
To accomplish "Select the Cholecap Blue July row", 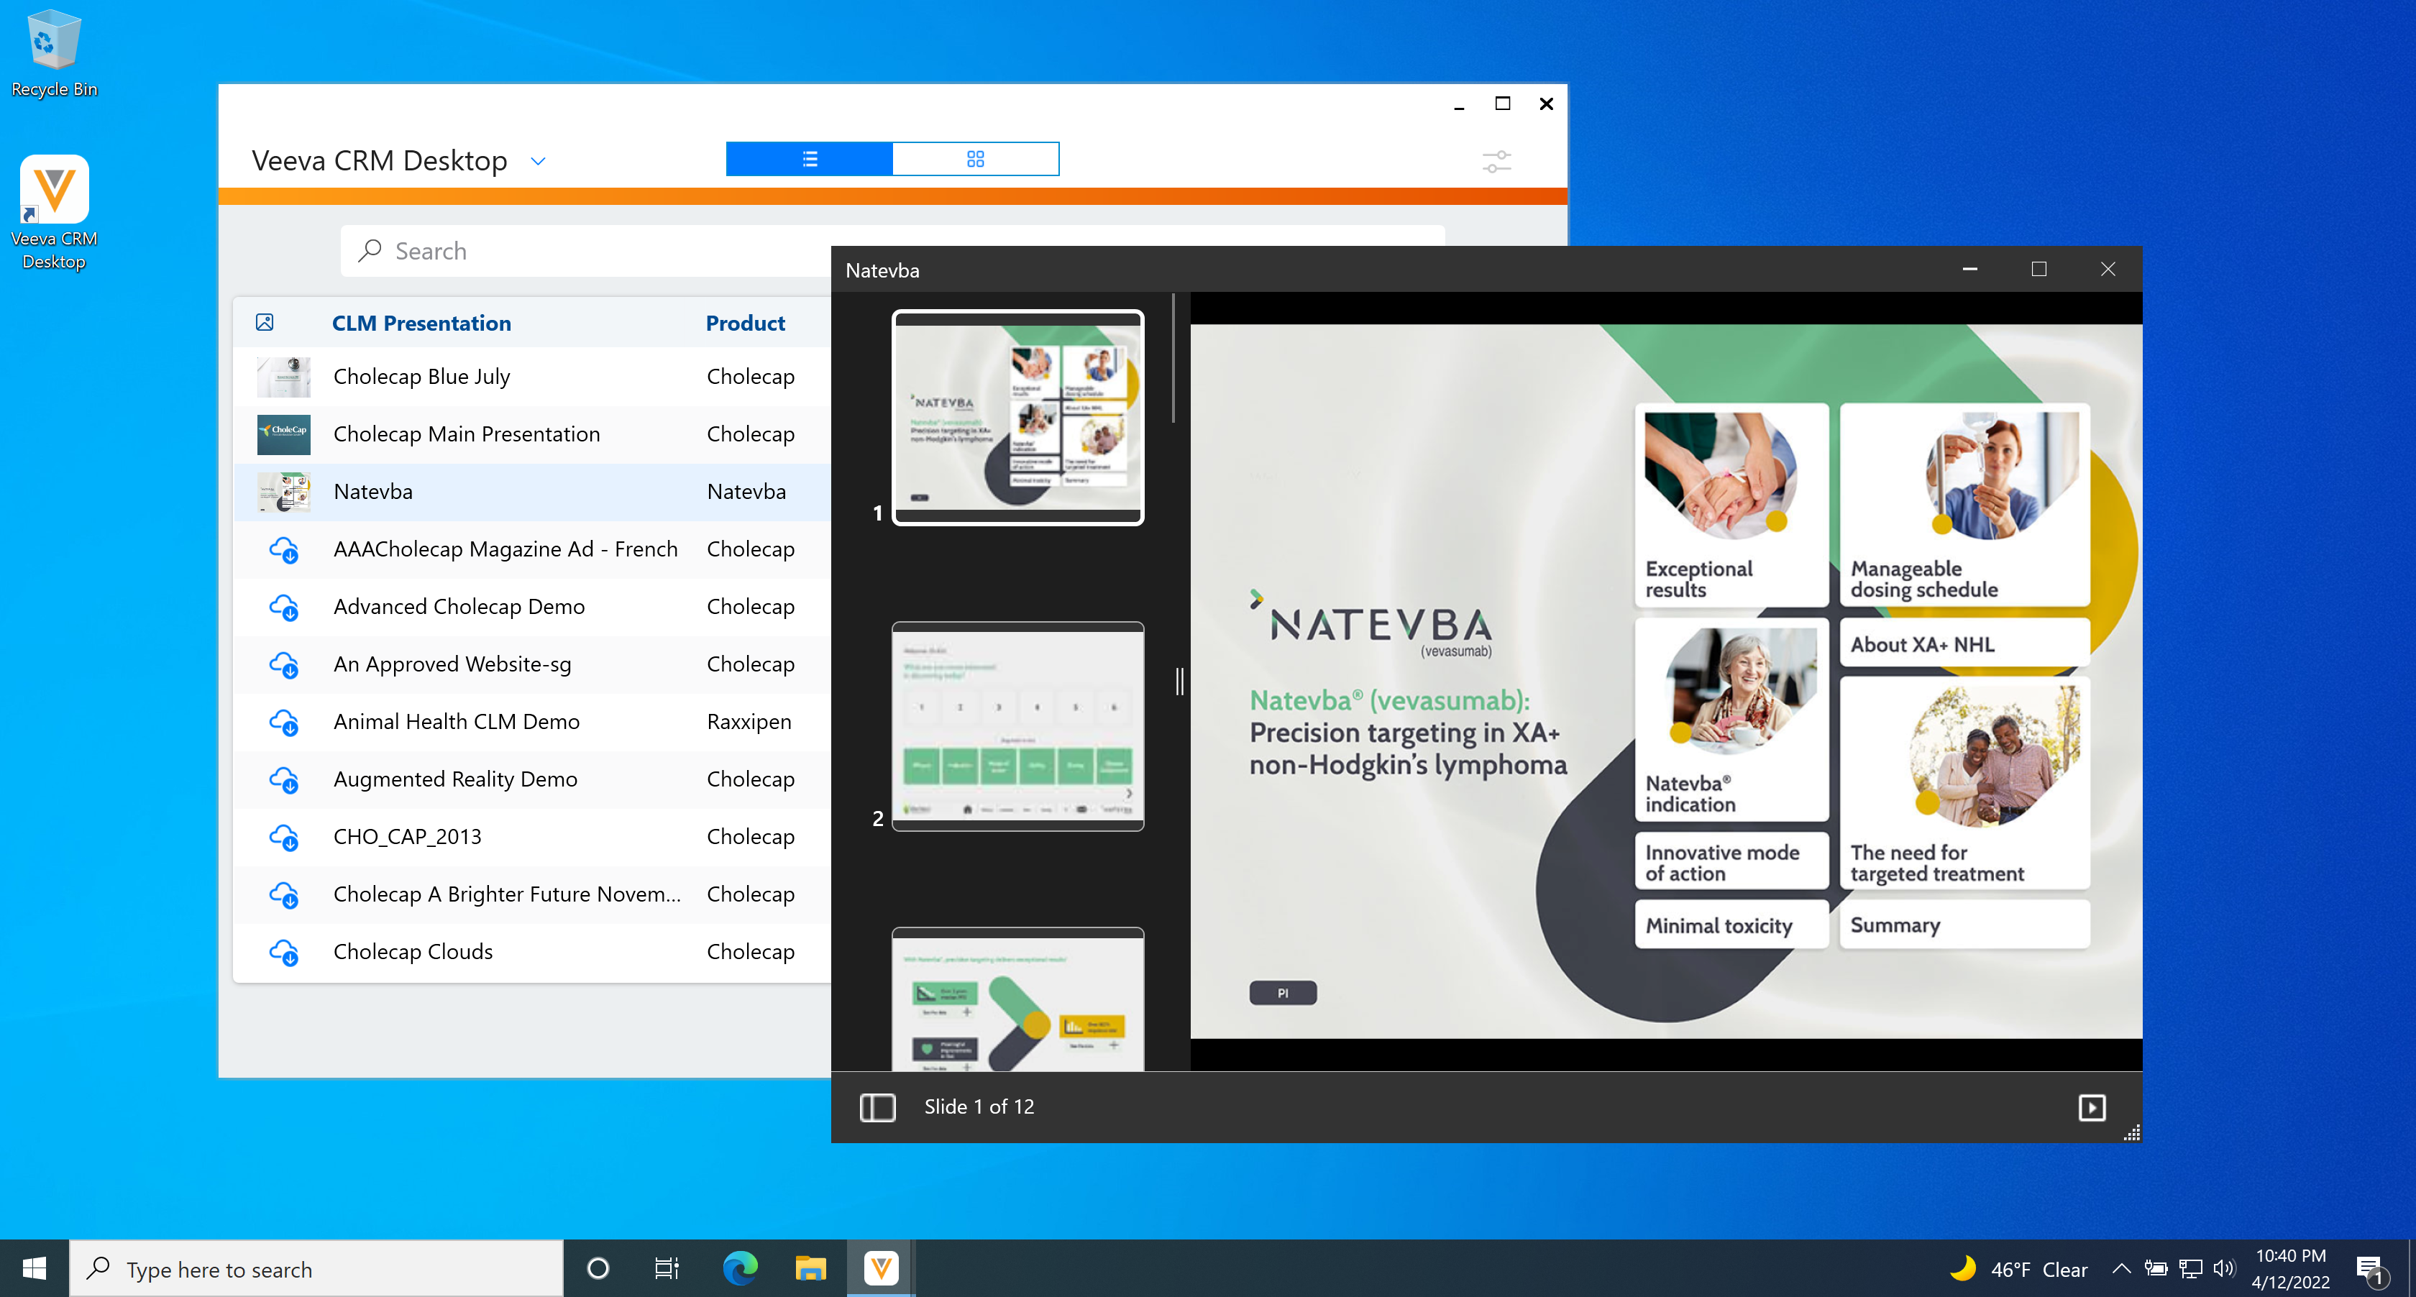I will [x=421, y=377].
